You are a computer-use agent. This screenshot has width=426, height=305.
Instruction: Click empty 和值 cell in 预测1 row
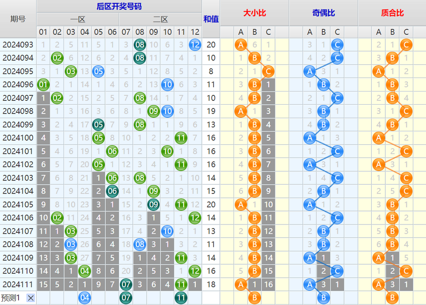click(211, 298)
